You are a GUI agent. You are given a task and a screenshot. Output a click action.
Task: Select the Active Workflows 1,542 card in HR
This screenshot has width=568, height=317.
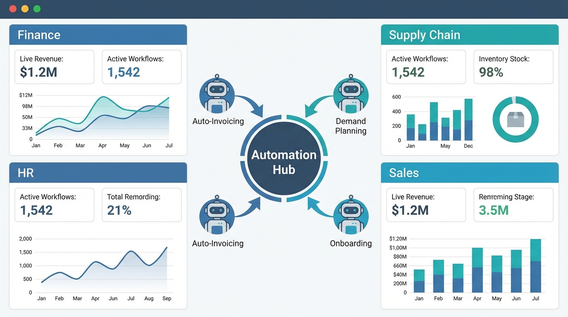coord(54,205)
